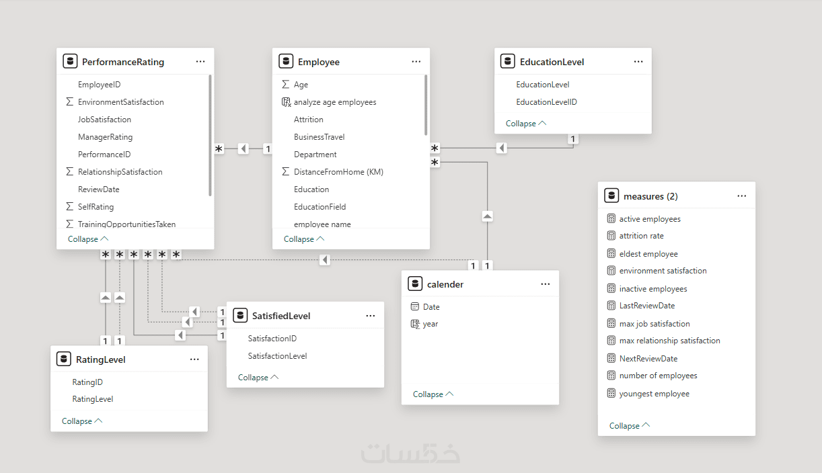Image resolution: width=822 pixels, height=473 pixels.
Task: Click the Employee-to-EducationLevel relationship arrow
Action: coord(501,148)
